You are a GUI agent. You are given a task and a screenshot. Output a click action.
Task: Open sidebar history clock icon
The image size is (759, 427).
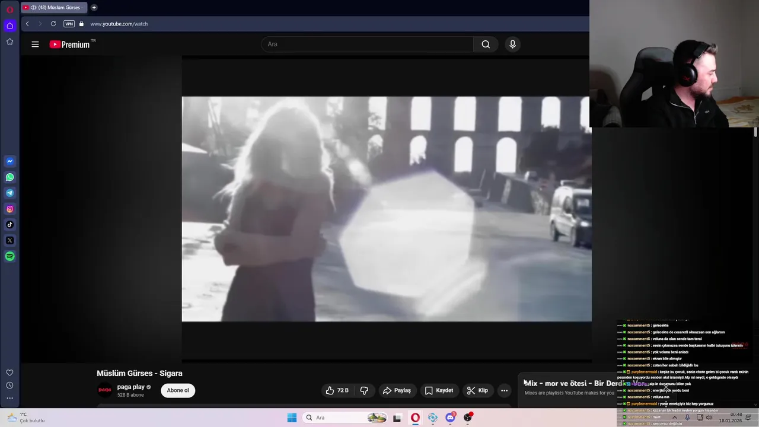9,385
